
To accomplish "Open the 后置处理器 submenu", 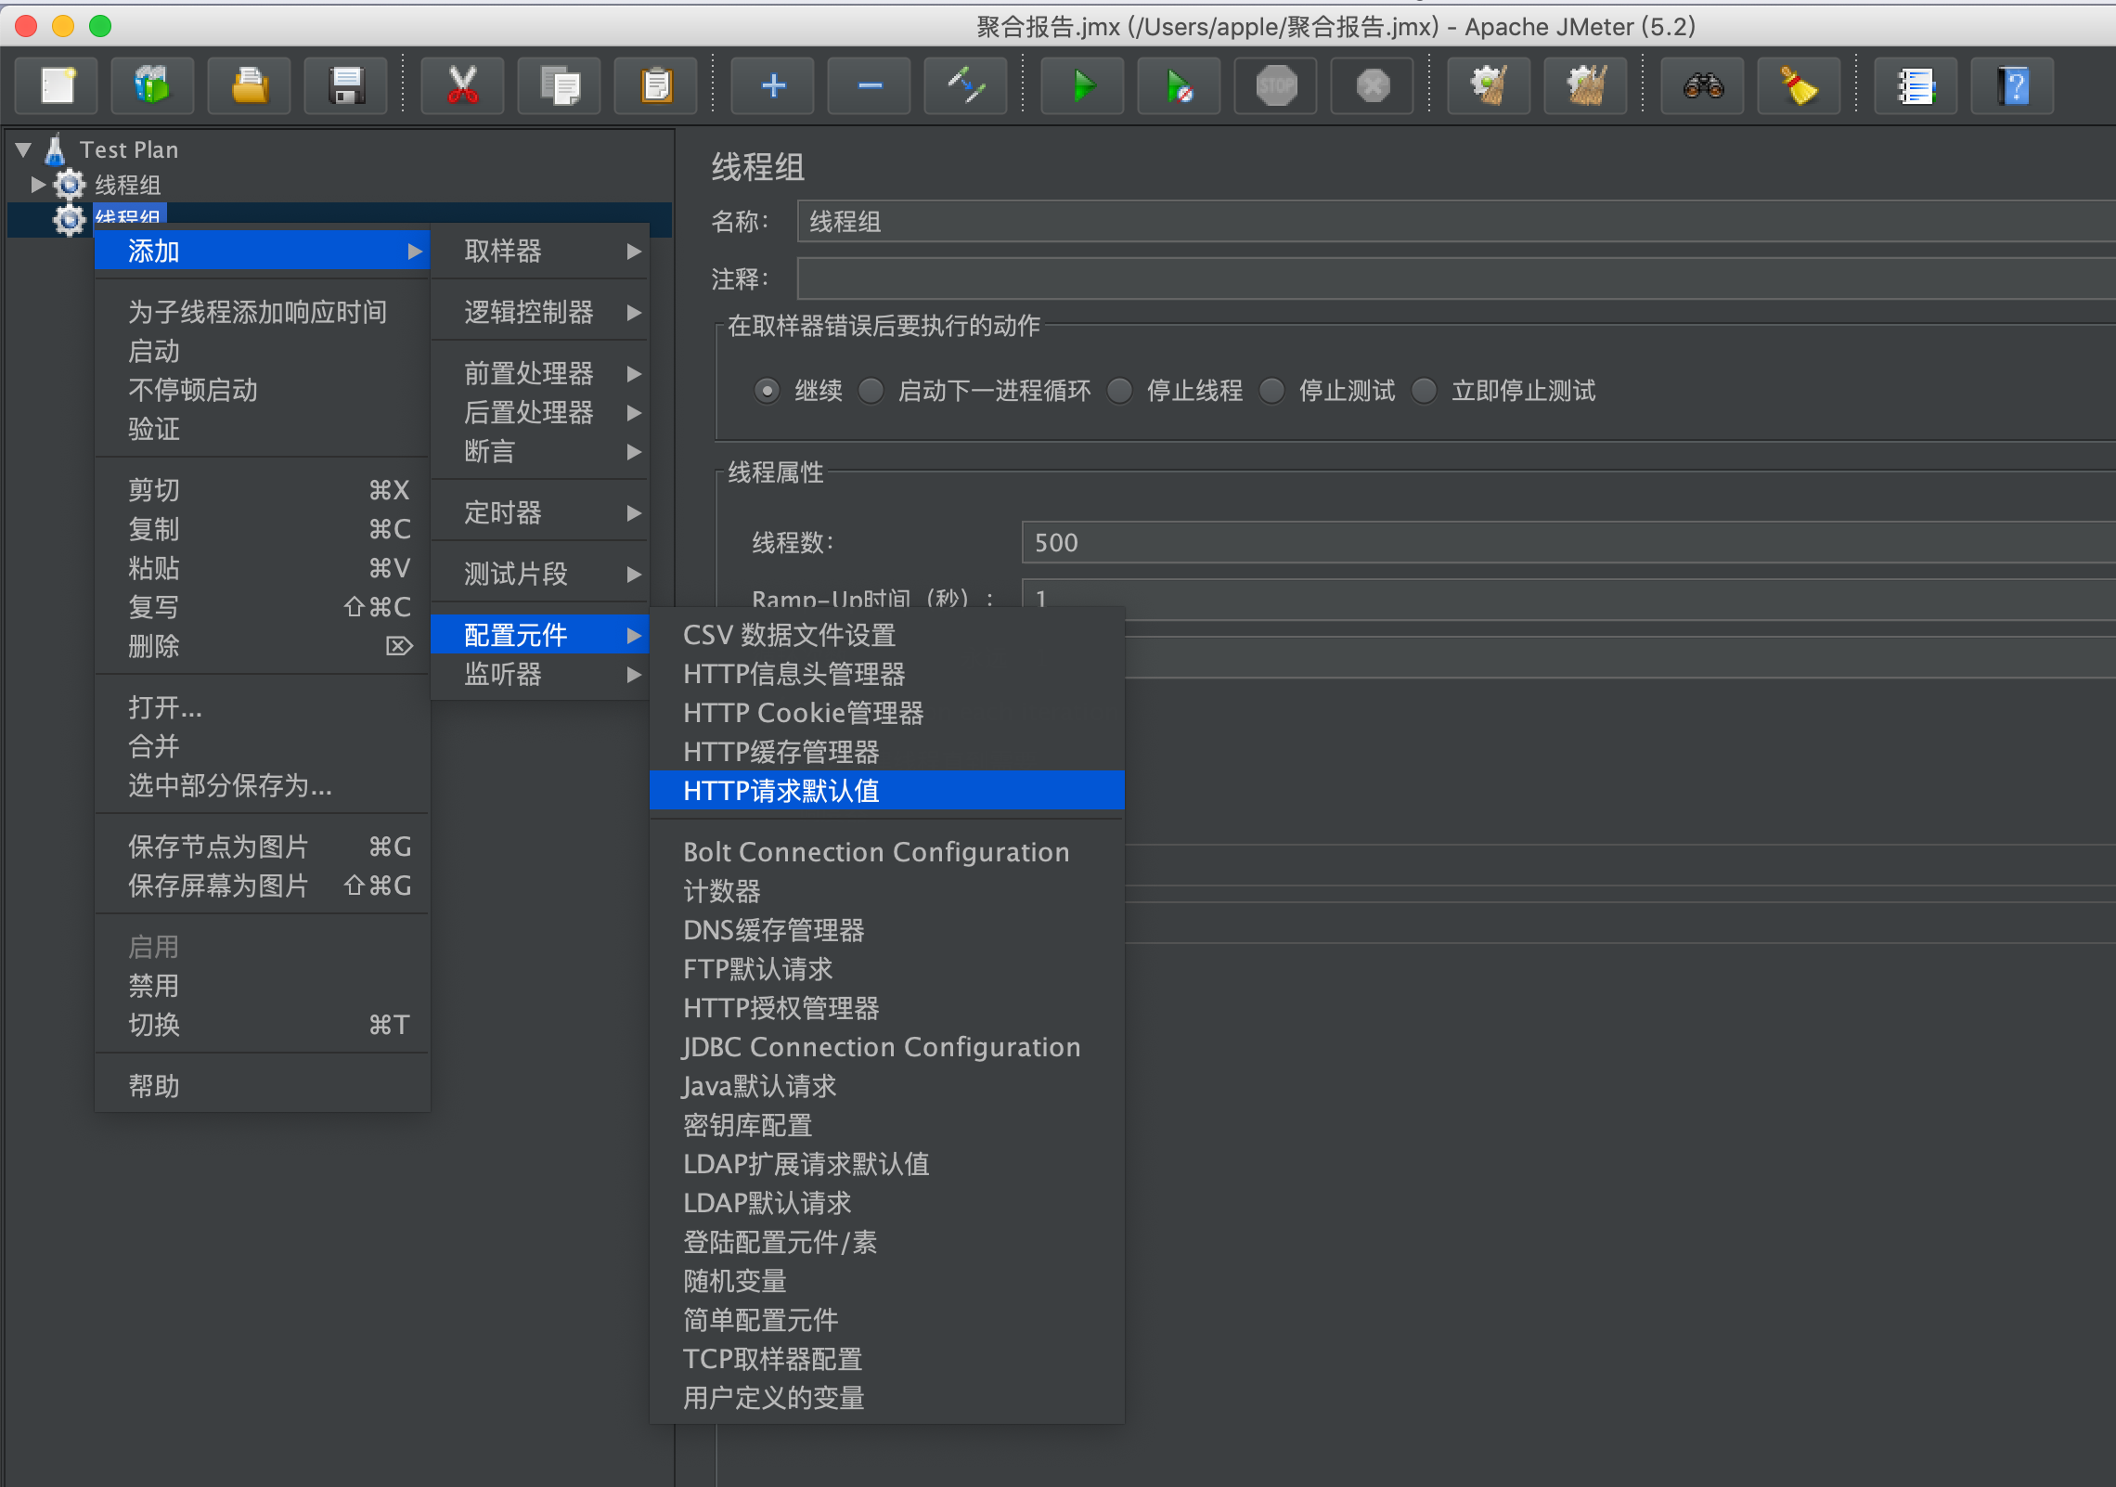I will [540, 412].
